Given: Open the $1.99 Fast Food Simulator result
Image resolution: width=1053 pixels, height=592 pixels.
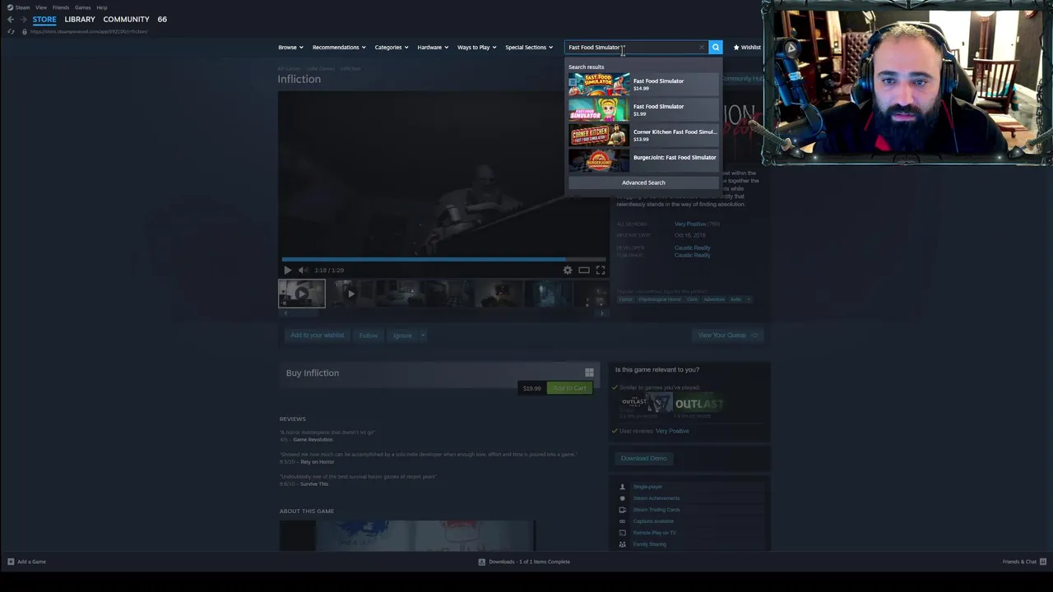Looking at the screenshot, I should click(643, 109).
